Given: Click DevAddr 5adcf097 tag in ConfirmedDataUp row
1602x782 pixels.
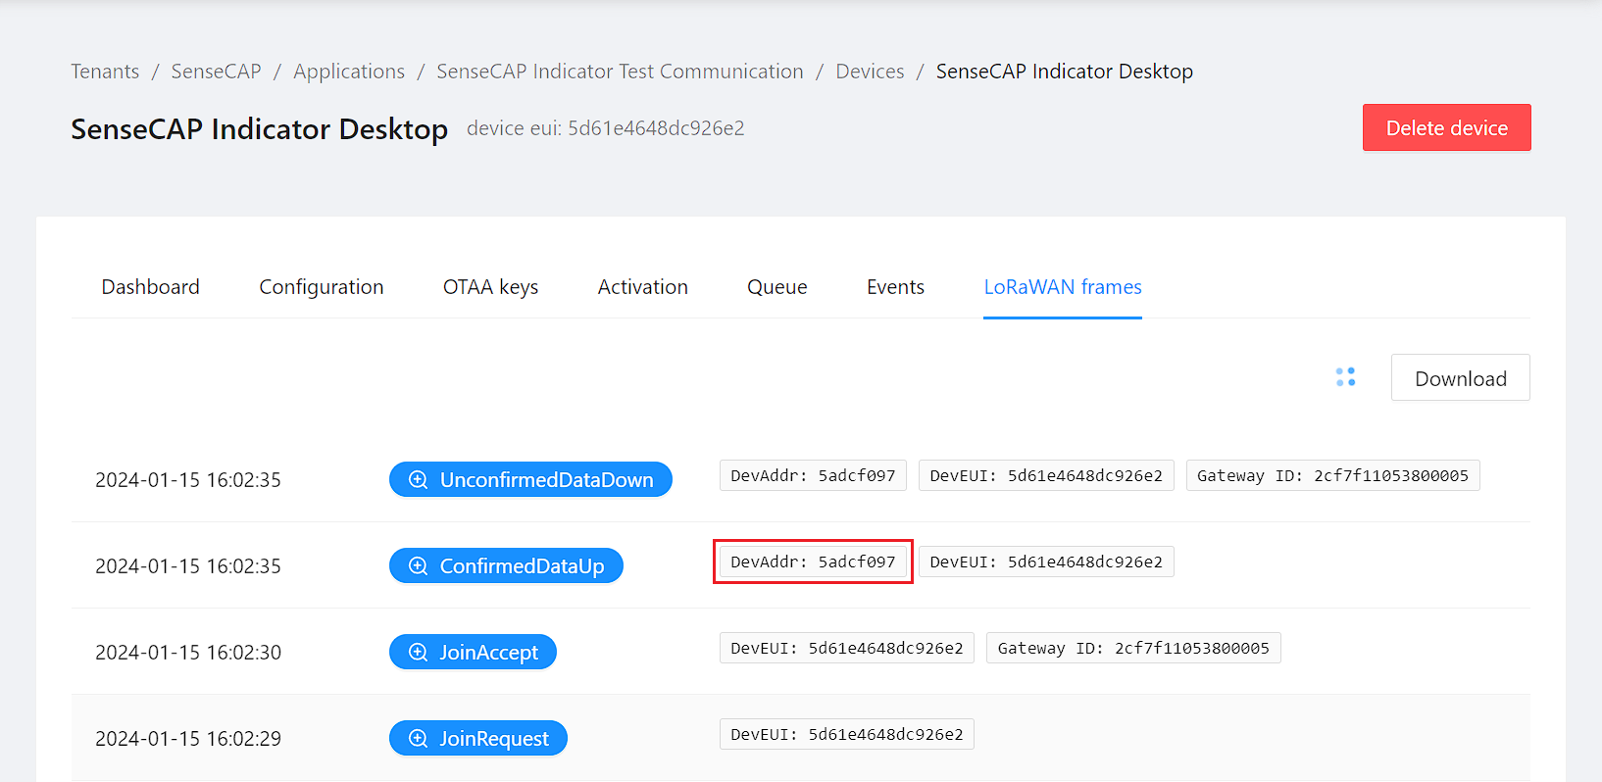Looking at the screenshot, I should [813, 562].
